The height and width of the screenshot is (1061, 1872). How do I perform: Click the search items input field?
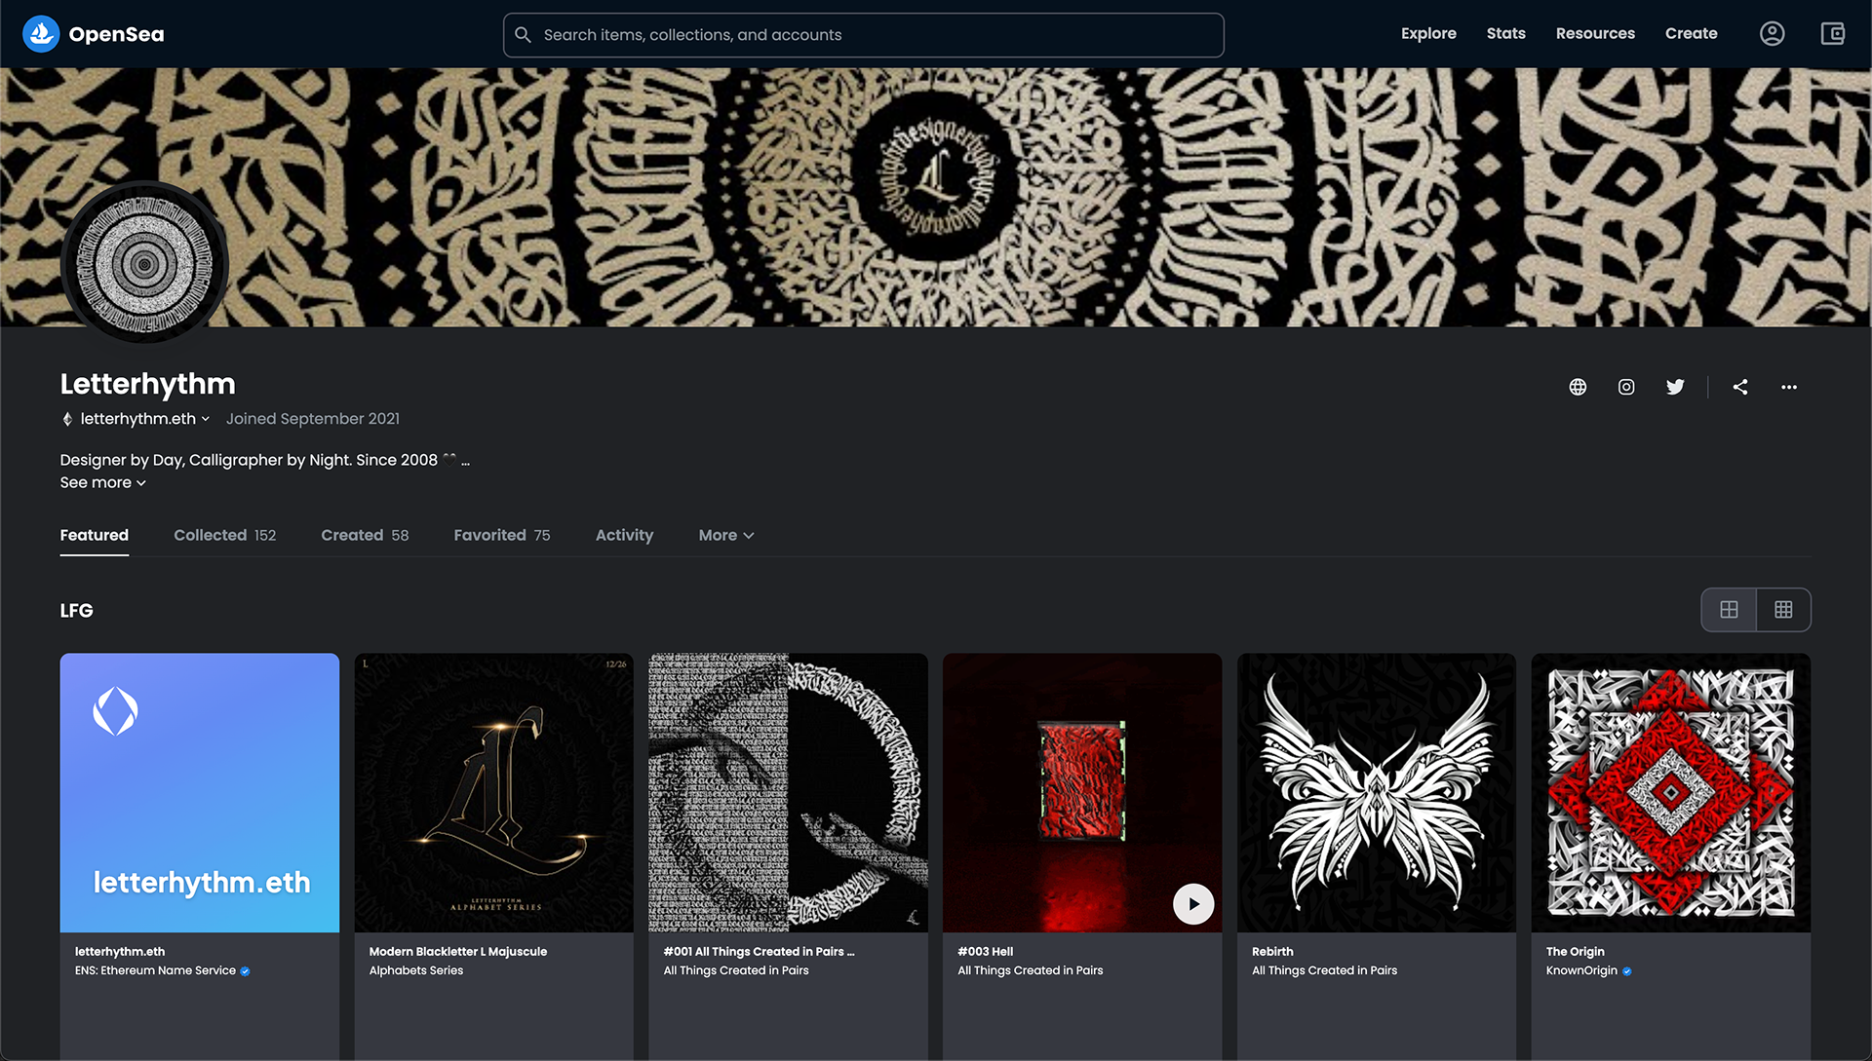click(863, 35)
